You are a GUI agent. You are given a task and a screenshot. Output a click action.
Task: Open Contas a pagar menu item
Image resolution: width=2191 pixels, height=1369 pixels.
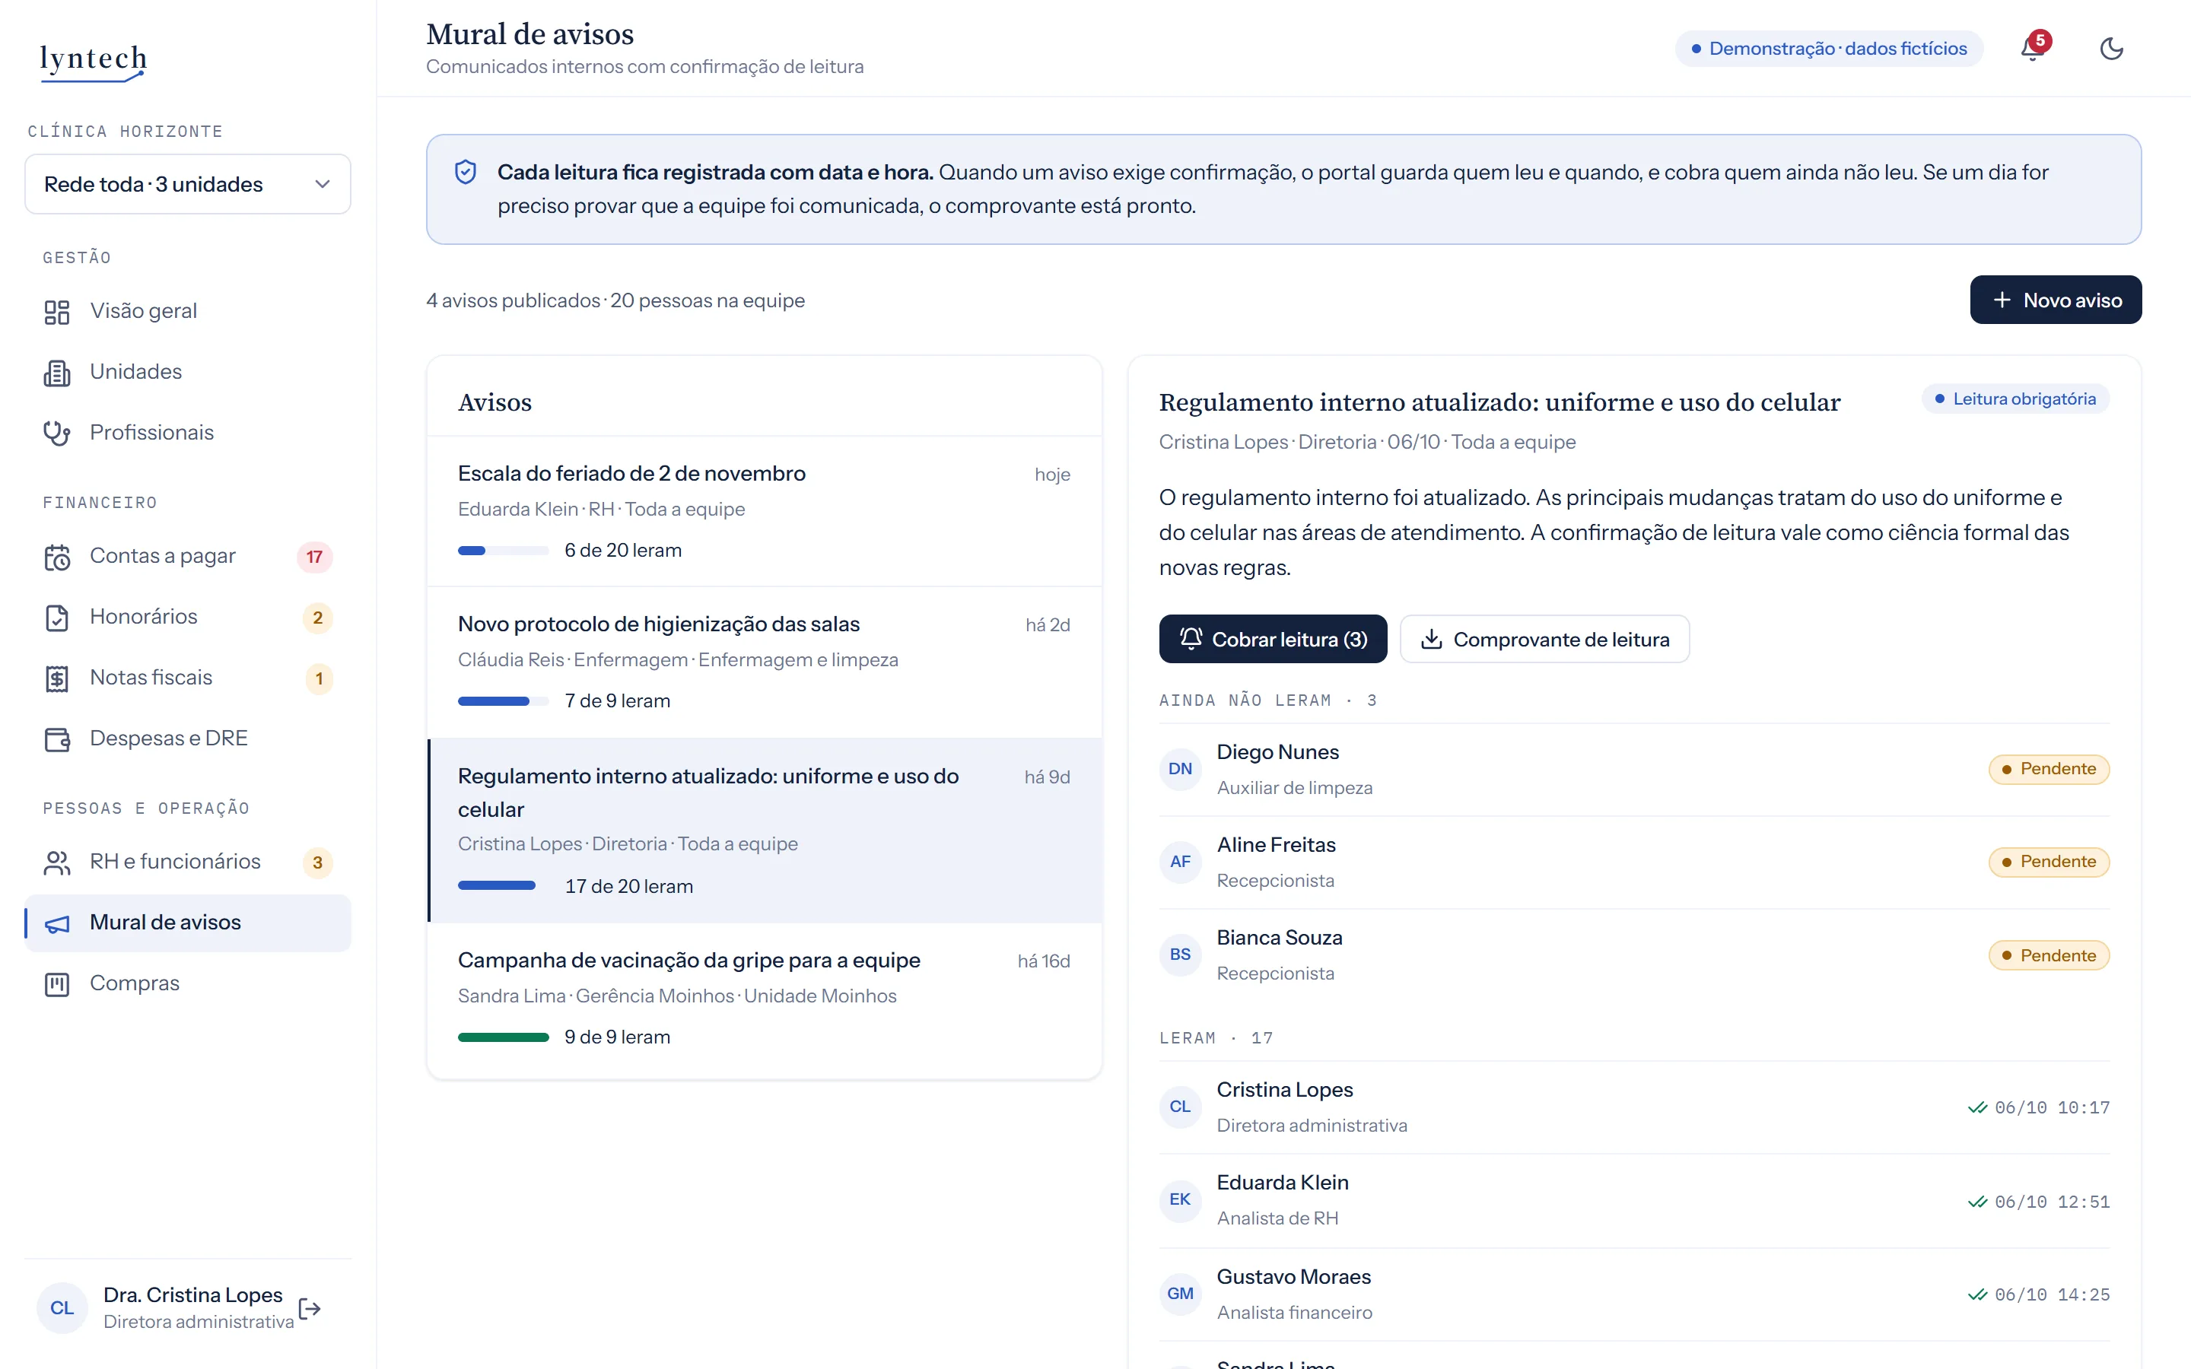tap(187, 556)
